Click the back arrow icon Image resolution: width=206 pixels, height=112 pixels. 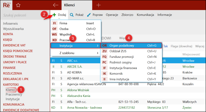point(56,5)
